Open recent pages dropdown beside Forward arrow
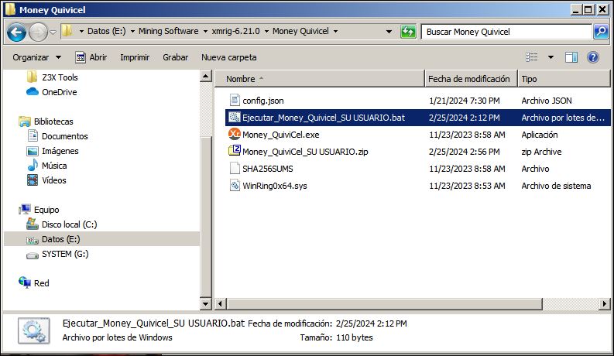 pos(53,32)
